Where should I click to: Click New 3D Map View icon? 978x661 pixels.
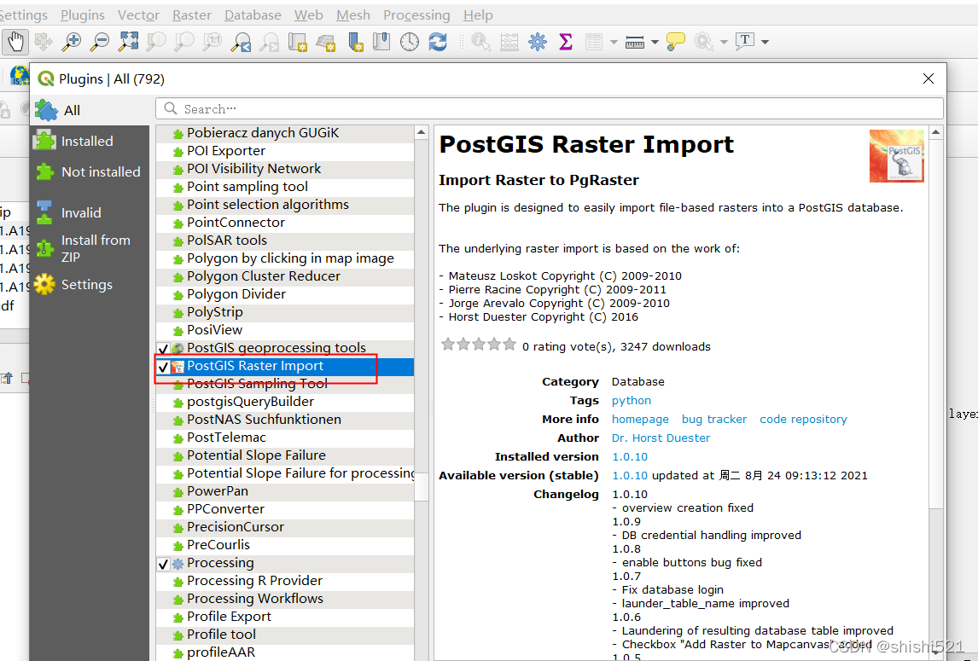(x=326, y=42)
